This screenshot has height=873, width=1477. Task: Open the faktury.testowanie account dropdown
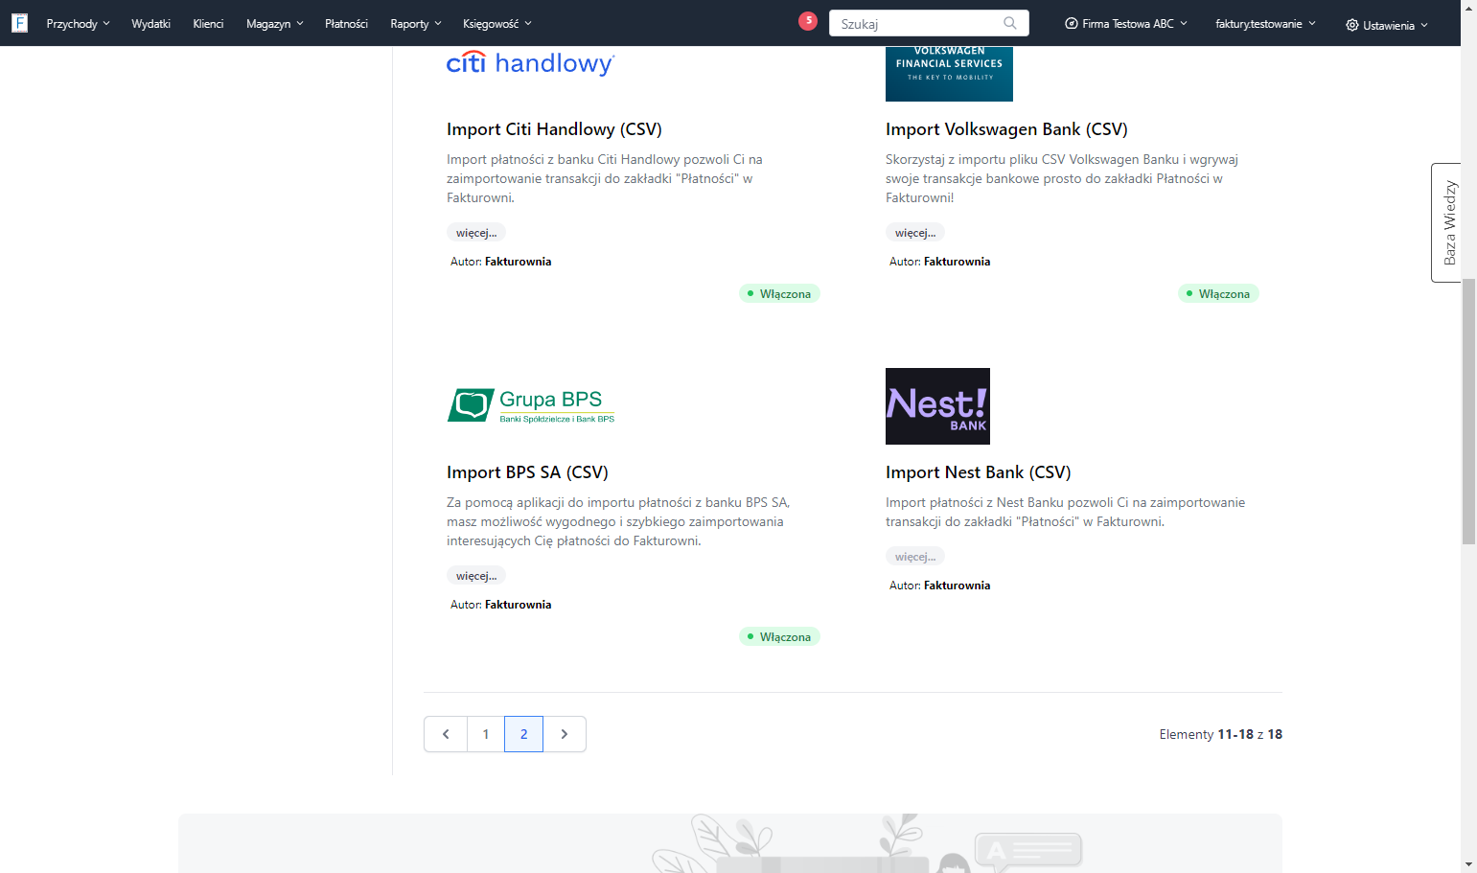point(1265,23)
